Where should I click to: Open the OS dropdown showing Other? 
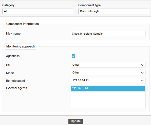[108, 65]
